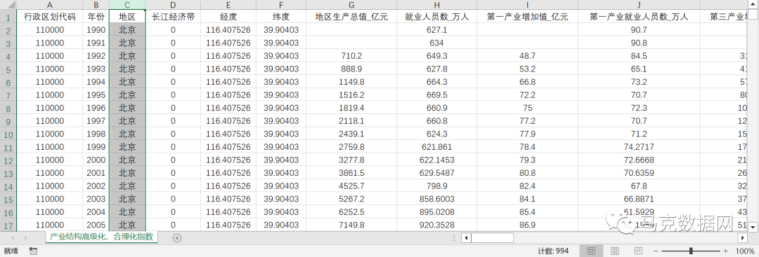Image resolution: width=759 pixels, height=257 pixels.
Task: Adjust the zoom slider handle
Action: (x=691, y=251)
